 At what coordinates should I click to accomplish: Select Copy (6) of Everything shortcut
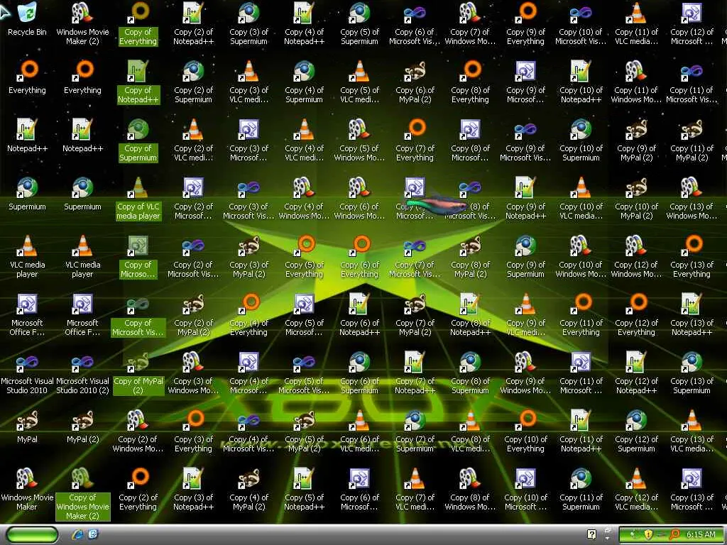[360, 257]
